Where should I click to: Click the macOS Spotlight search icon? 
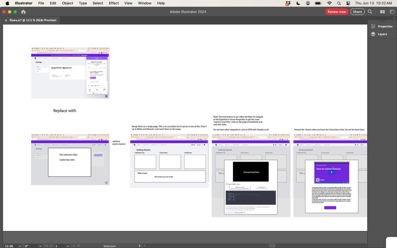(338, 3)
